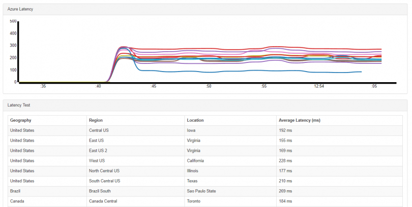Click the :45 tick on time axis

click(x=153, y=87)
